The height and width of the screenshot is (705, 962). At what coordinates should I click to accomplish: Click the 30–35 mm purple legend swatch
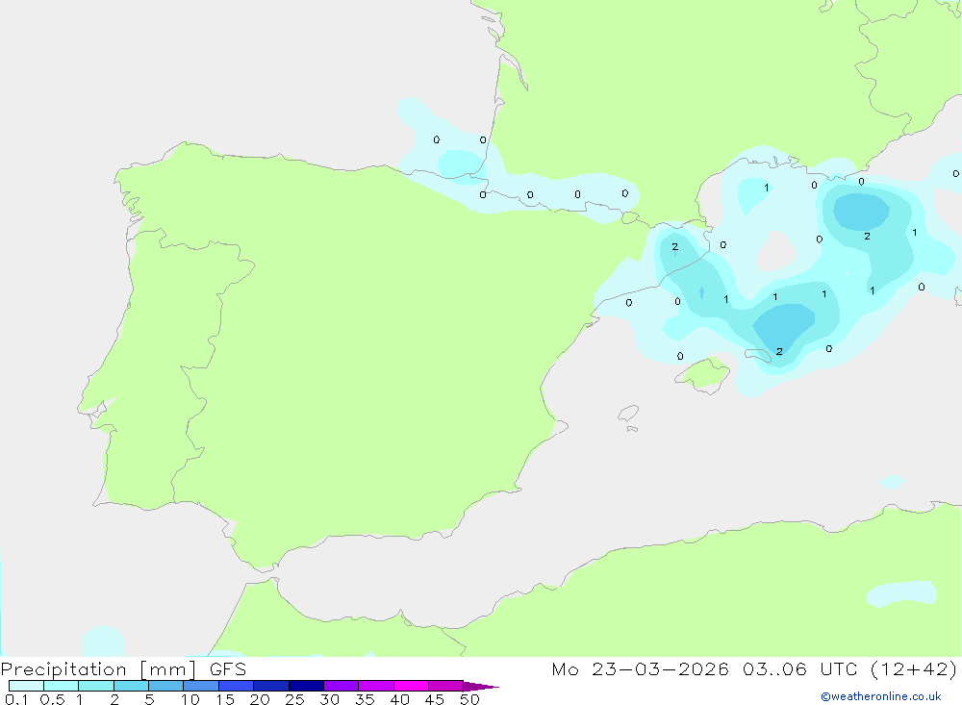click(342, 686)
